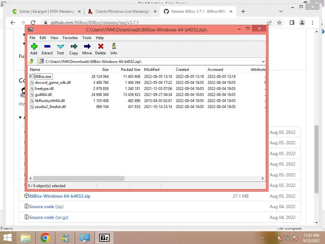Open the Chrome three-dot menu
Viewport: 325px width, 244px height.
point(312,23)
